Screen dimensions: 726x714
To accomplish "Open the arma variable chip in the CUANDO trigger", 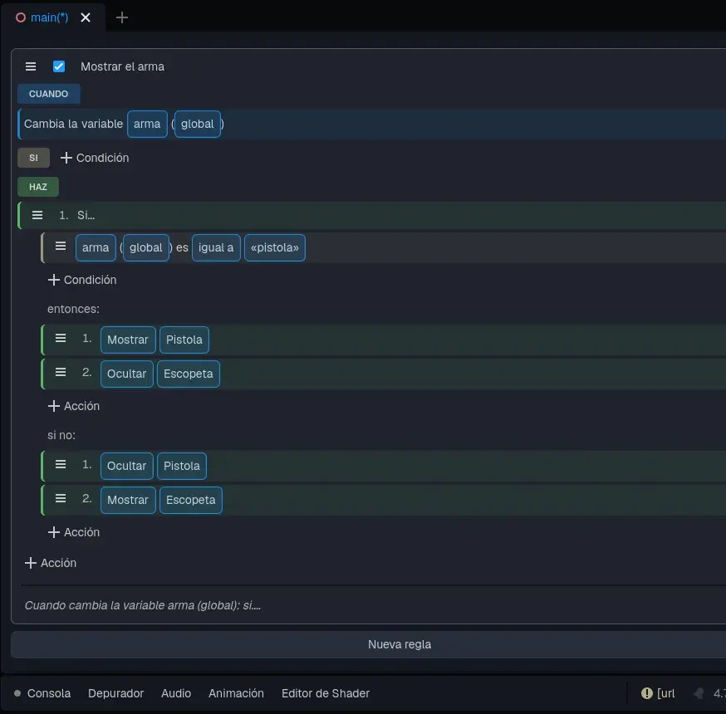I will 147,124.
